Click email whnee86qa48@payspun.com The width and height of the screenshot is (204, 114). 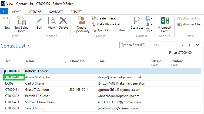click(118, 96)
